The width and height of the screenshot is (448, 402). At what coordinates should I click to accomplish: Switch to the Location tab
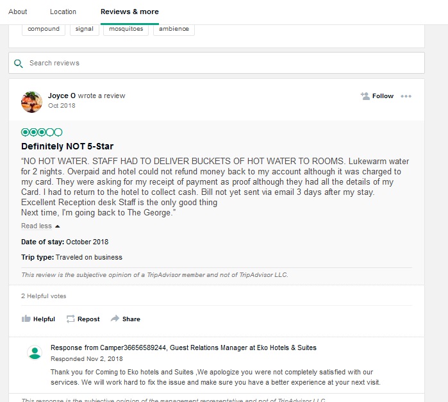pos(63,12)
